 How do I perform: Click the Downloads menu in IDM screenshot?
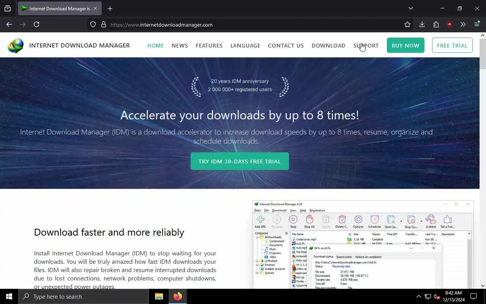point(279,211)
